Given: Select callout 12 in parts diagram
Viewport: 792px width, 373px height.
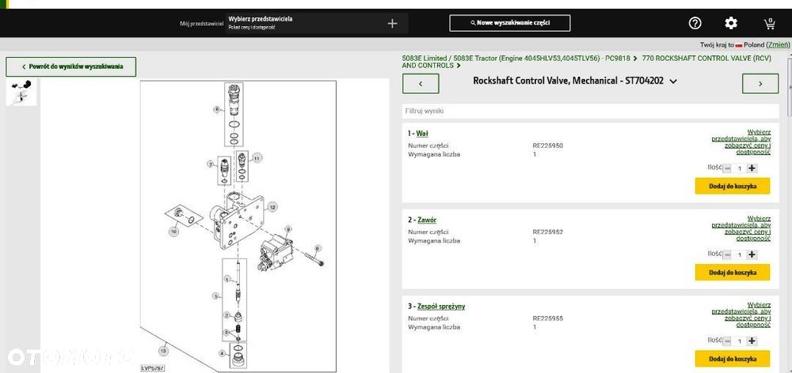Looking at the screenshot, I should pos(272,207).
